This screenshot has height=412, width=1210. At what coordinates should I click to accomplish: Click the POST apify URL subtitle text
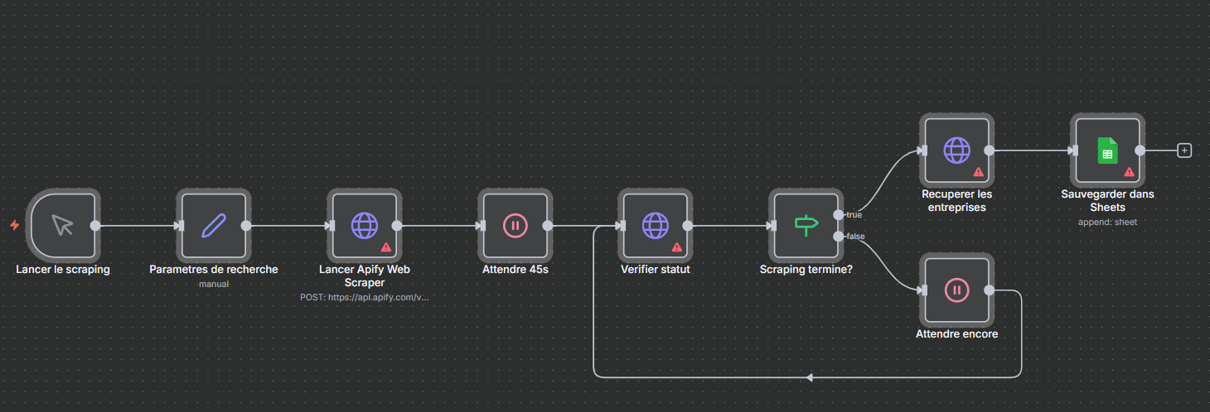tap(365, 296)
